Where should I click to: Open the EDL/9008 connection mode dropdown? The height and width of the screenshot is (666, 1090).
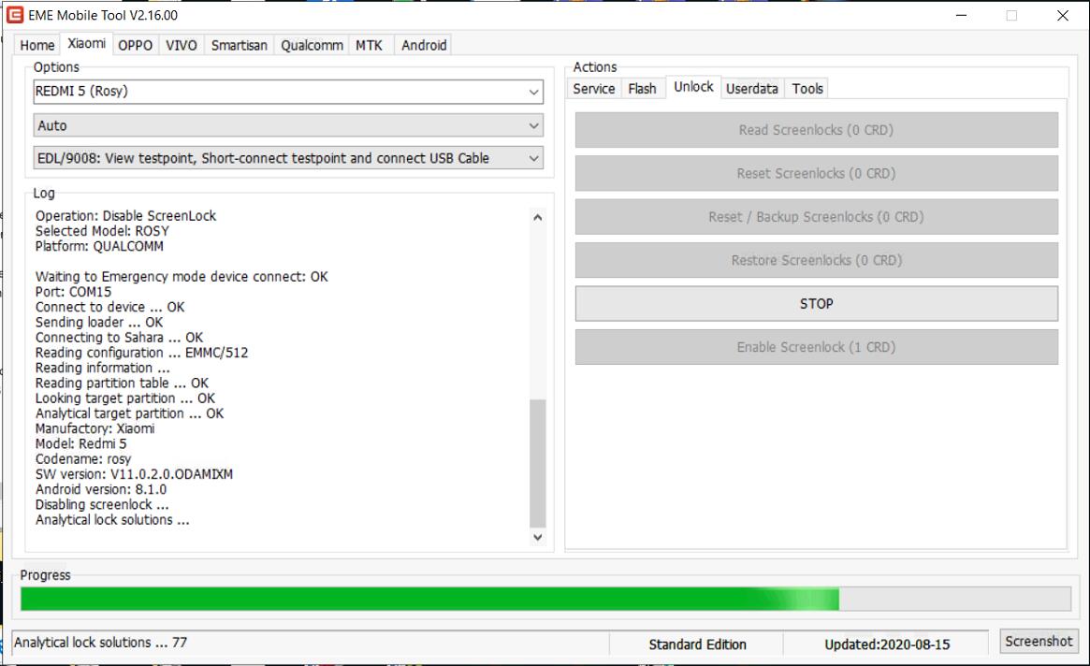[288, 158]
